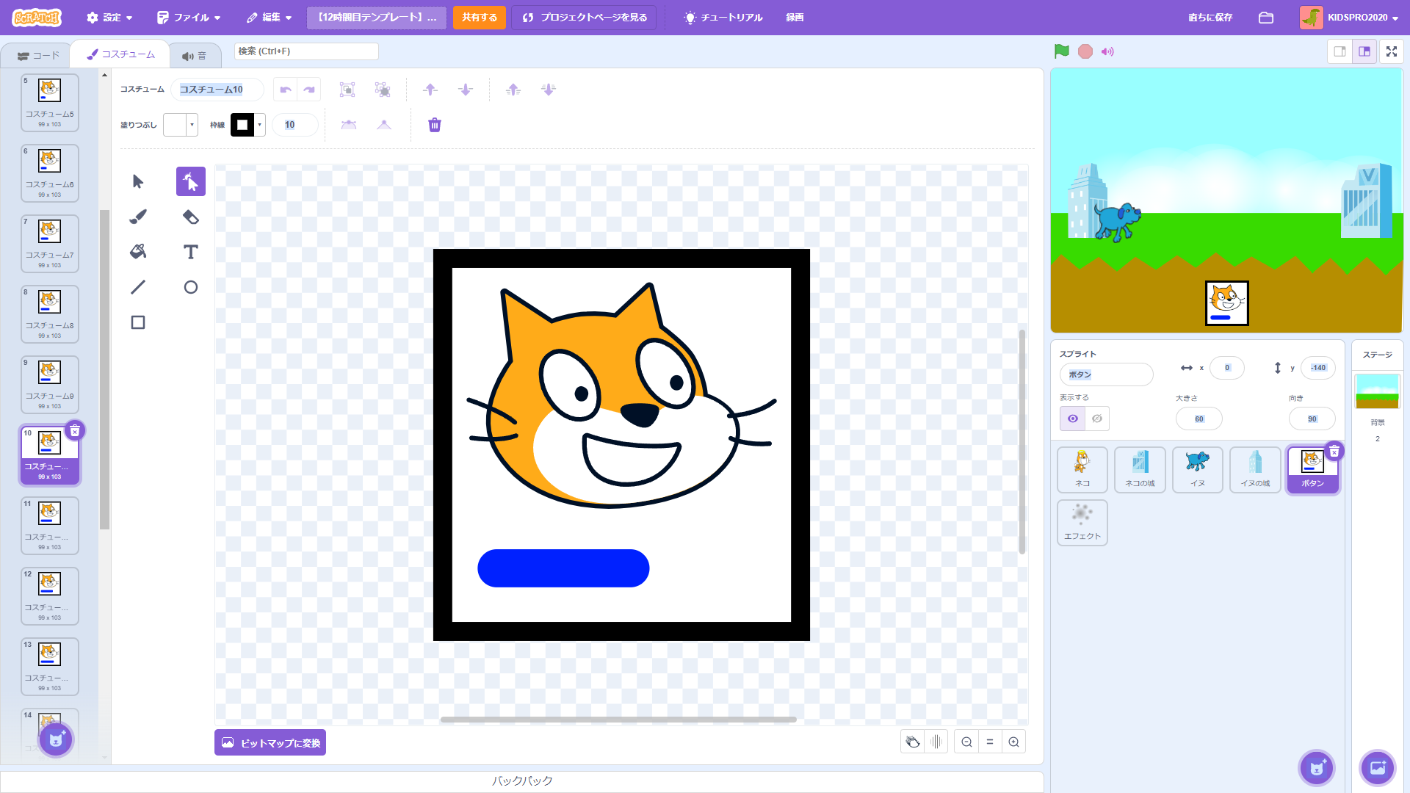This screenshot has width=1410, height=793.
Task: Switch to the コード tab
Action: [x=38, y=56]
